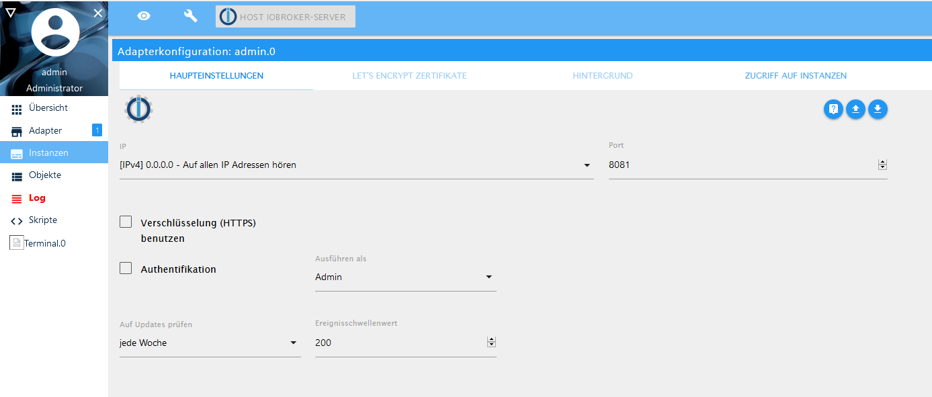Open the Log page in the sidebar
The image size is (932, 397).
click(54, 198)
